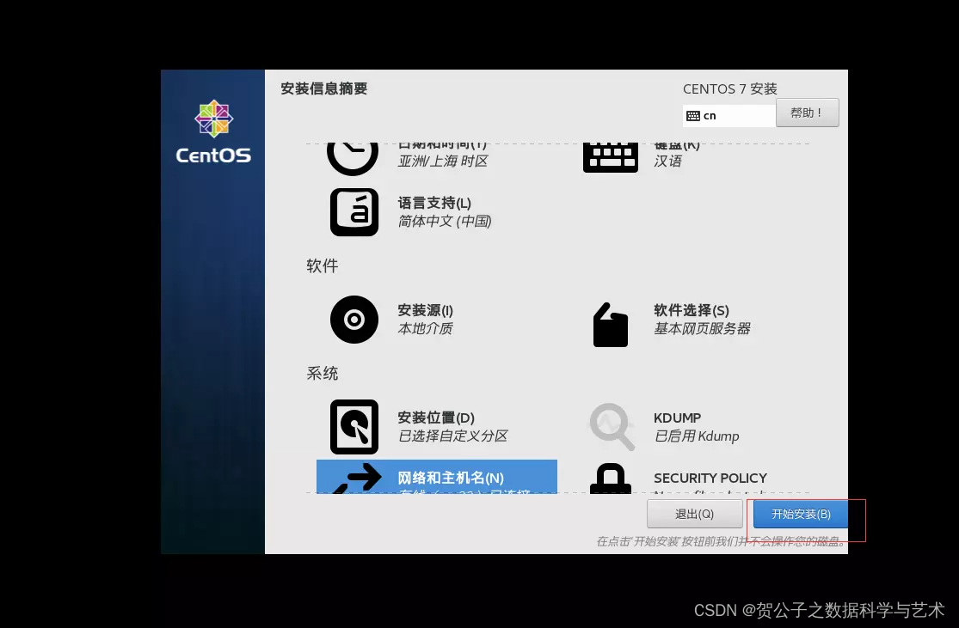Open the cn keyboard layout indicator
The height and width of the screenshot is (628, 959).
(x=728, y=115)
